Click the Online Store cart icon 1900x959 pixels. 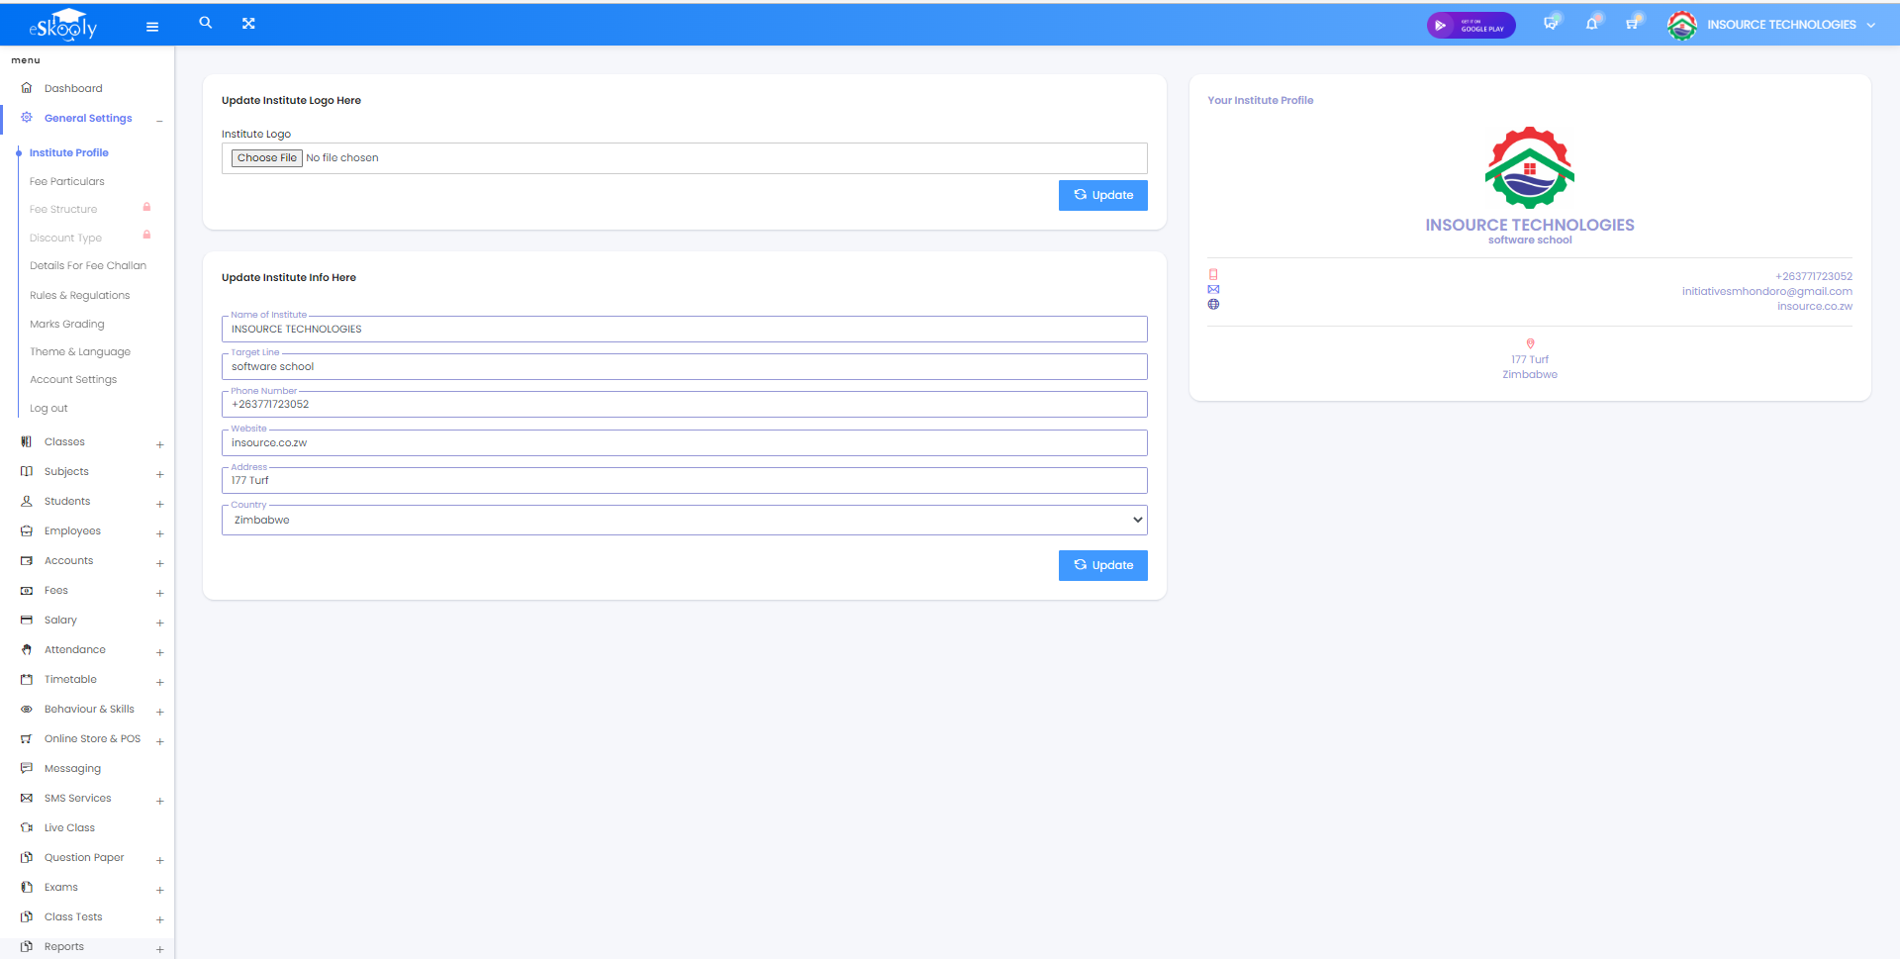click(27, 738)
